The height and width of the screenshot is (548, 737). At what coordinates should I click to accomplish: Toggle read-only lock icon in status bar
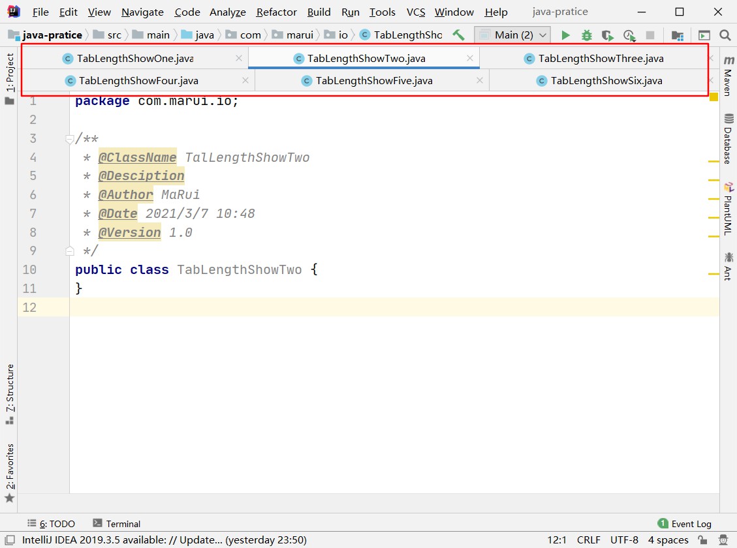pyautogui.click(x=701, y=540)
